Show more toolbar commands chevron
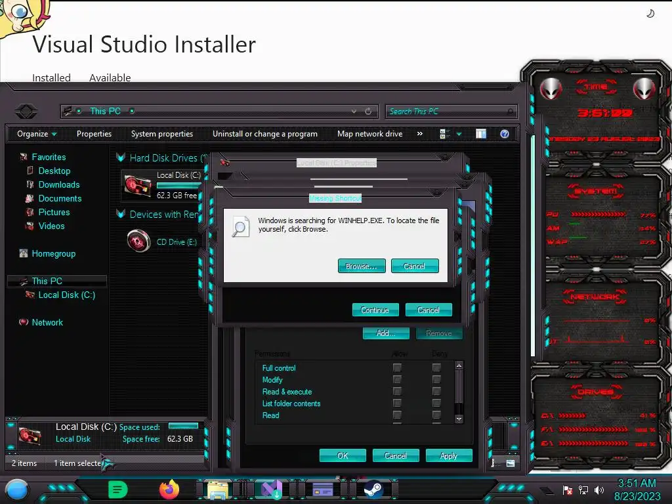Viewport: 672px width, 504px height. pos(420,134)
